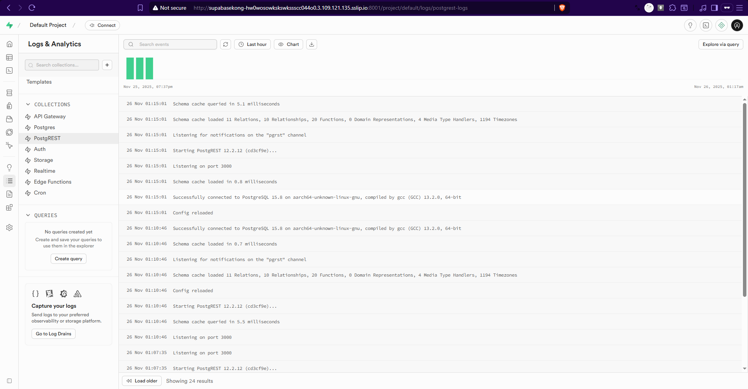
Task: Select the Cron collection
Action: 69,193
